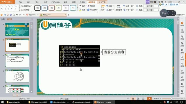The width and height of the screenshot is (186, 104).
Task: Open the 分享 icon in right sidebar
Action: (x=182, y=72)
